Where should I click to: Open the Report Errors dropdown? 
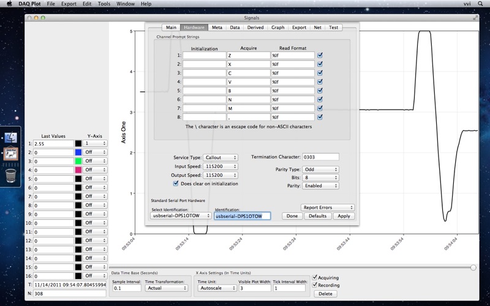(x=328, y=207)
